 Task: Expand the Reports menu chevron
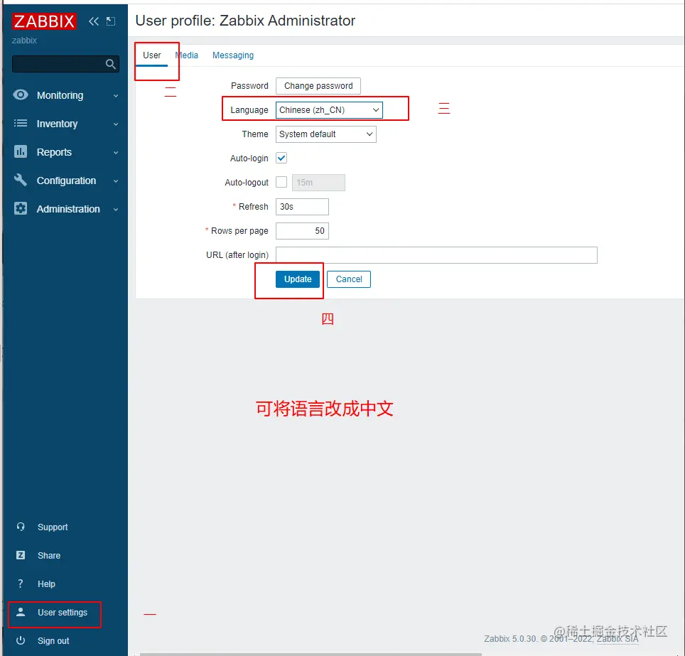click(x=116, y=153)
